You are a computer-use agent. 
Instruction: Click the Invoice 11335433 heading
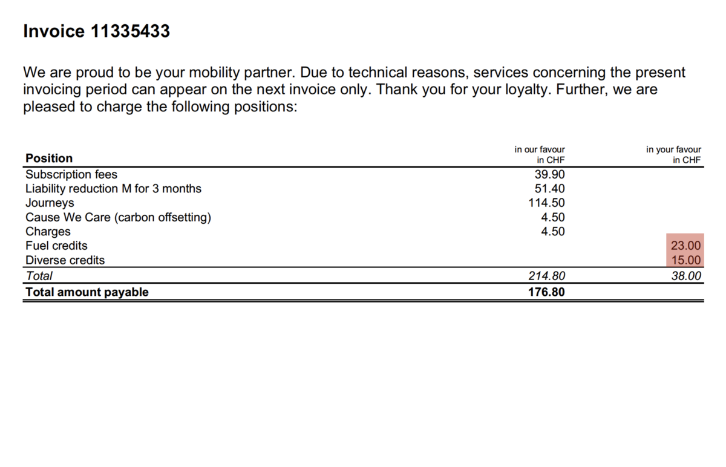point(97,31)
